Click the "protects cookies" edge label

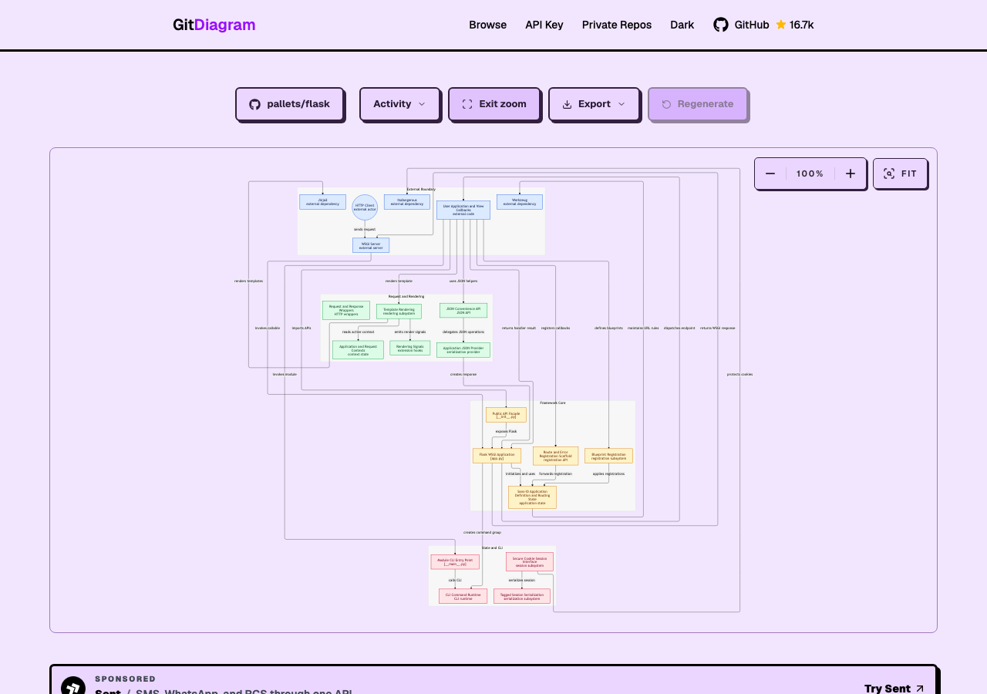(739, 374)
